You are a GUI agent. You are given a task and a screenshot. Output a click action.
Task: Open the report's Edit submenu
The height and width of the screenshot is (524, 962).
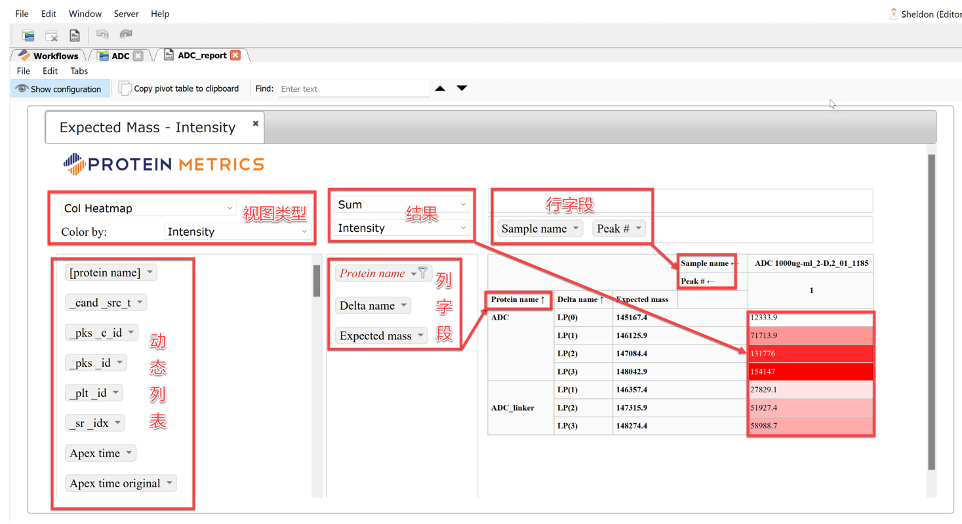tap(50, 71)
